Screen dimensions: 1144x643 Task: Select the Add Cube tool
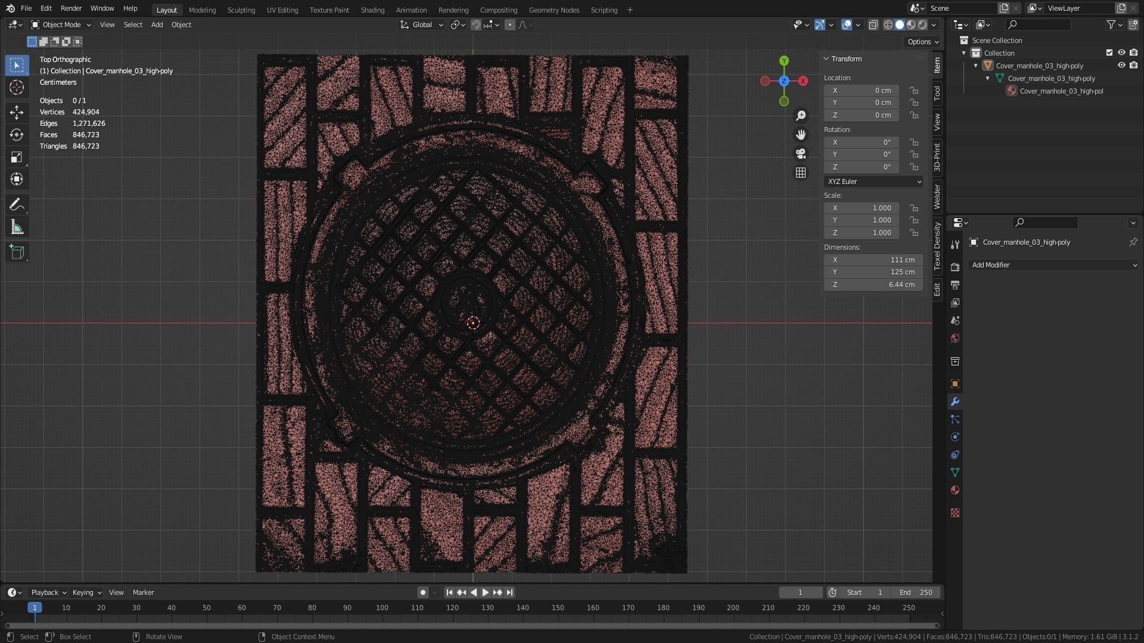click(x=17, y=252)
